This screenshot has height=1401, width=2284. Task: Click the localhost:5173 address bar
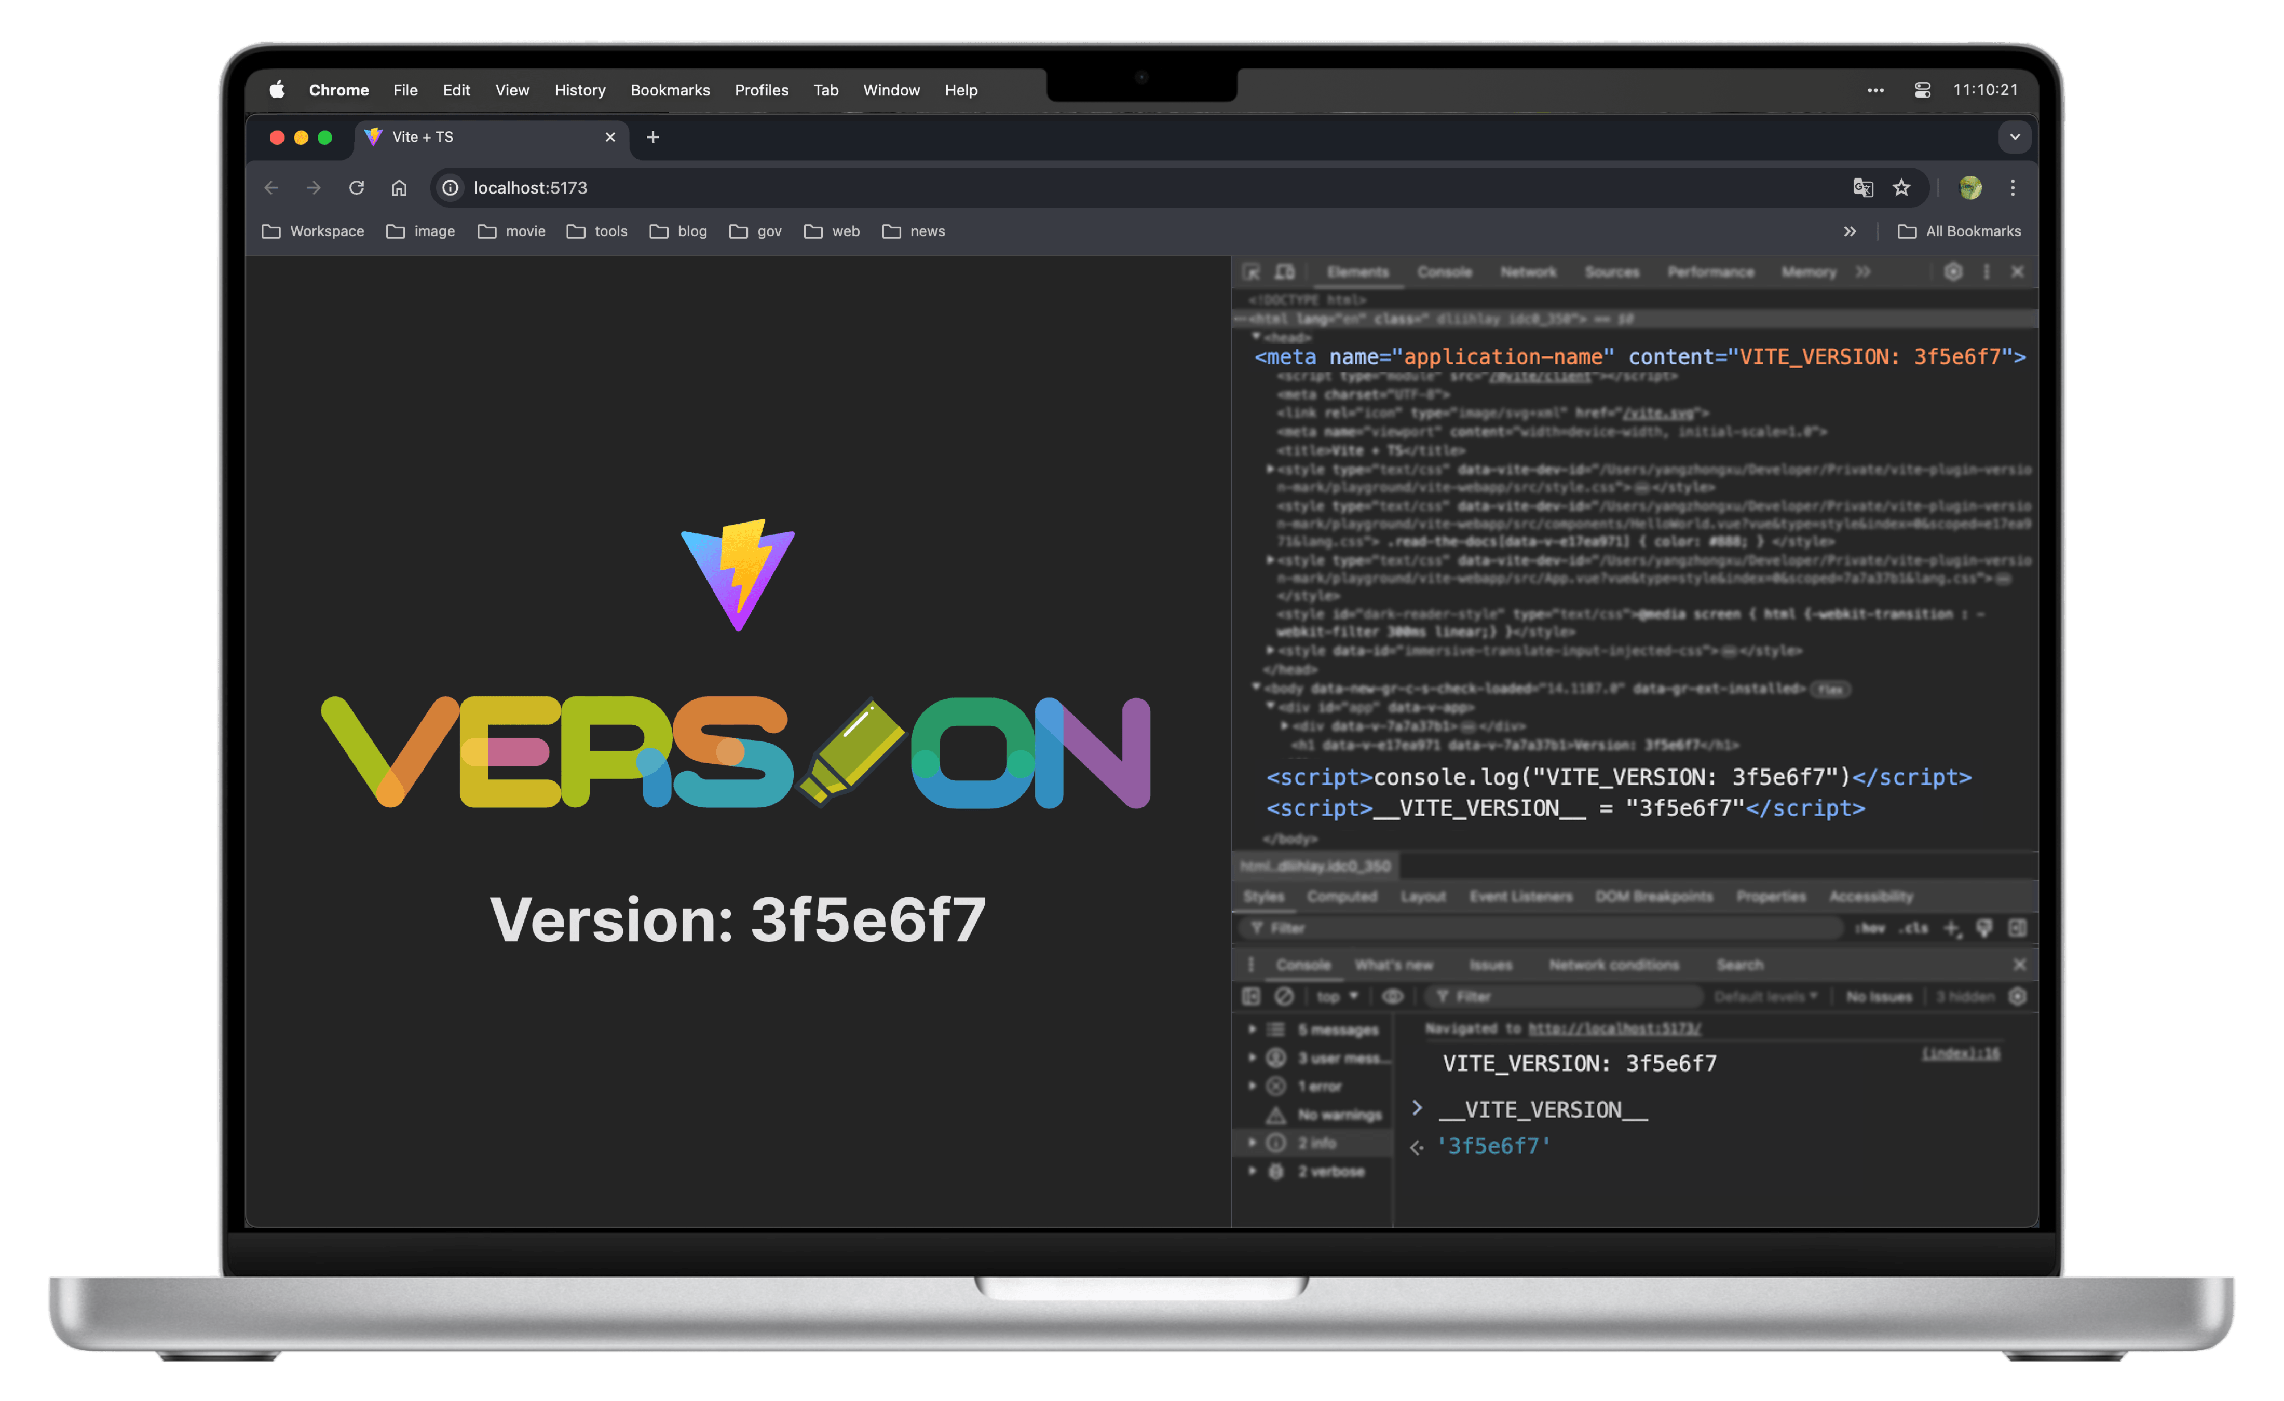tap(530, 188)
